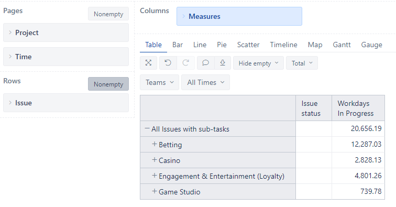The image size is (396, 207).
Task: Switch to the Bar chart tab
Action: coord(178,45)
